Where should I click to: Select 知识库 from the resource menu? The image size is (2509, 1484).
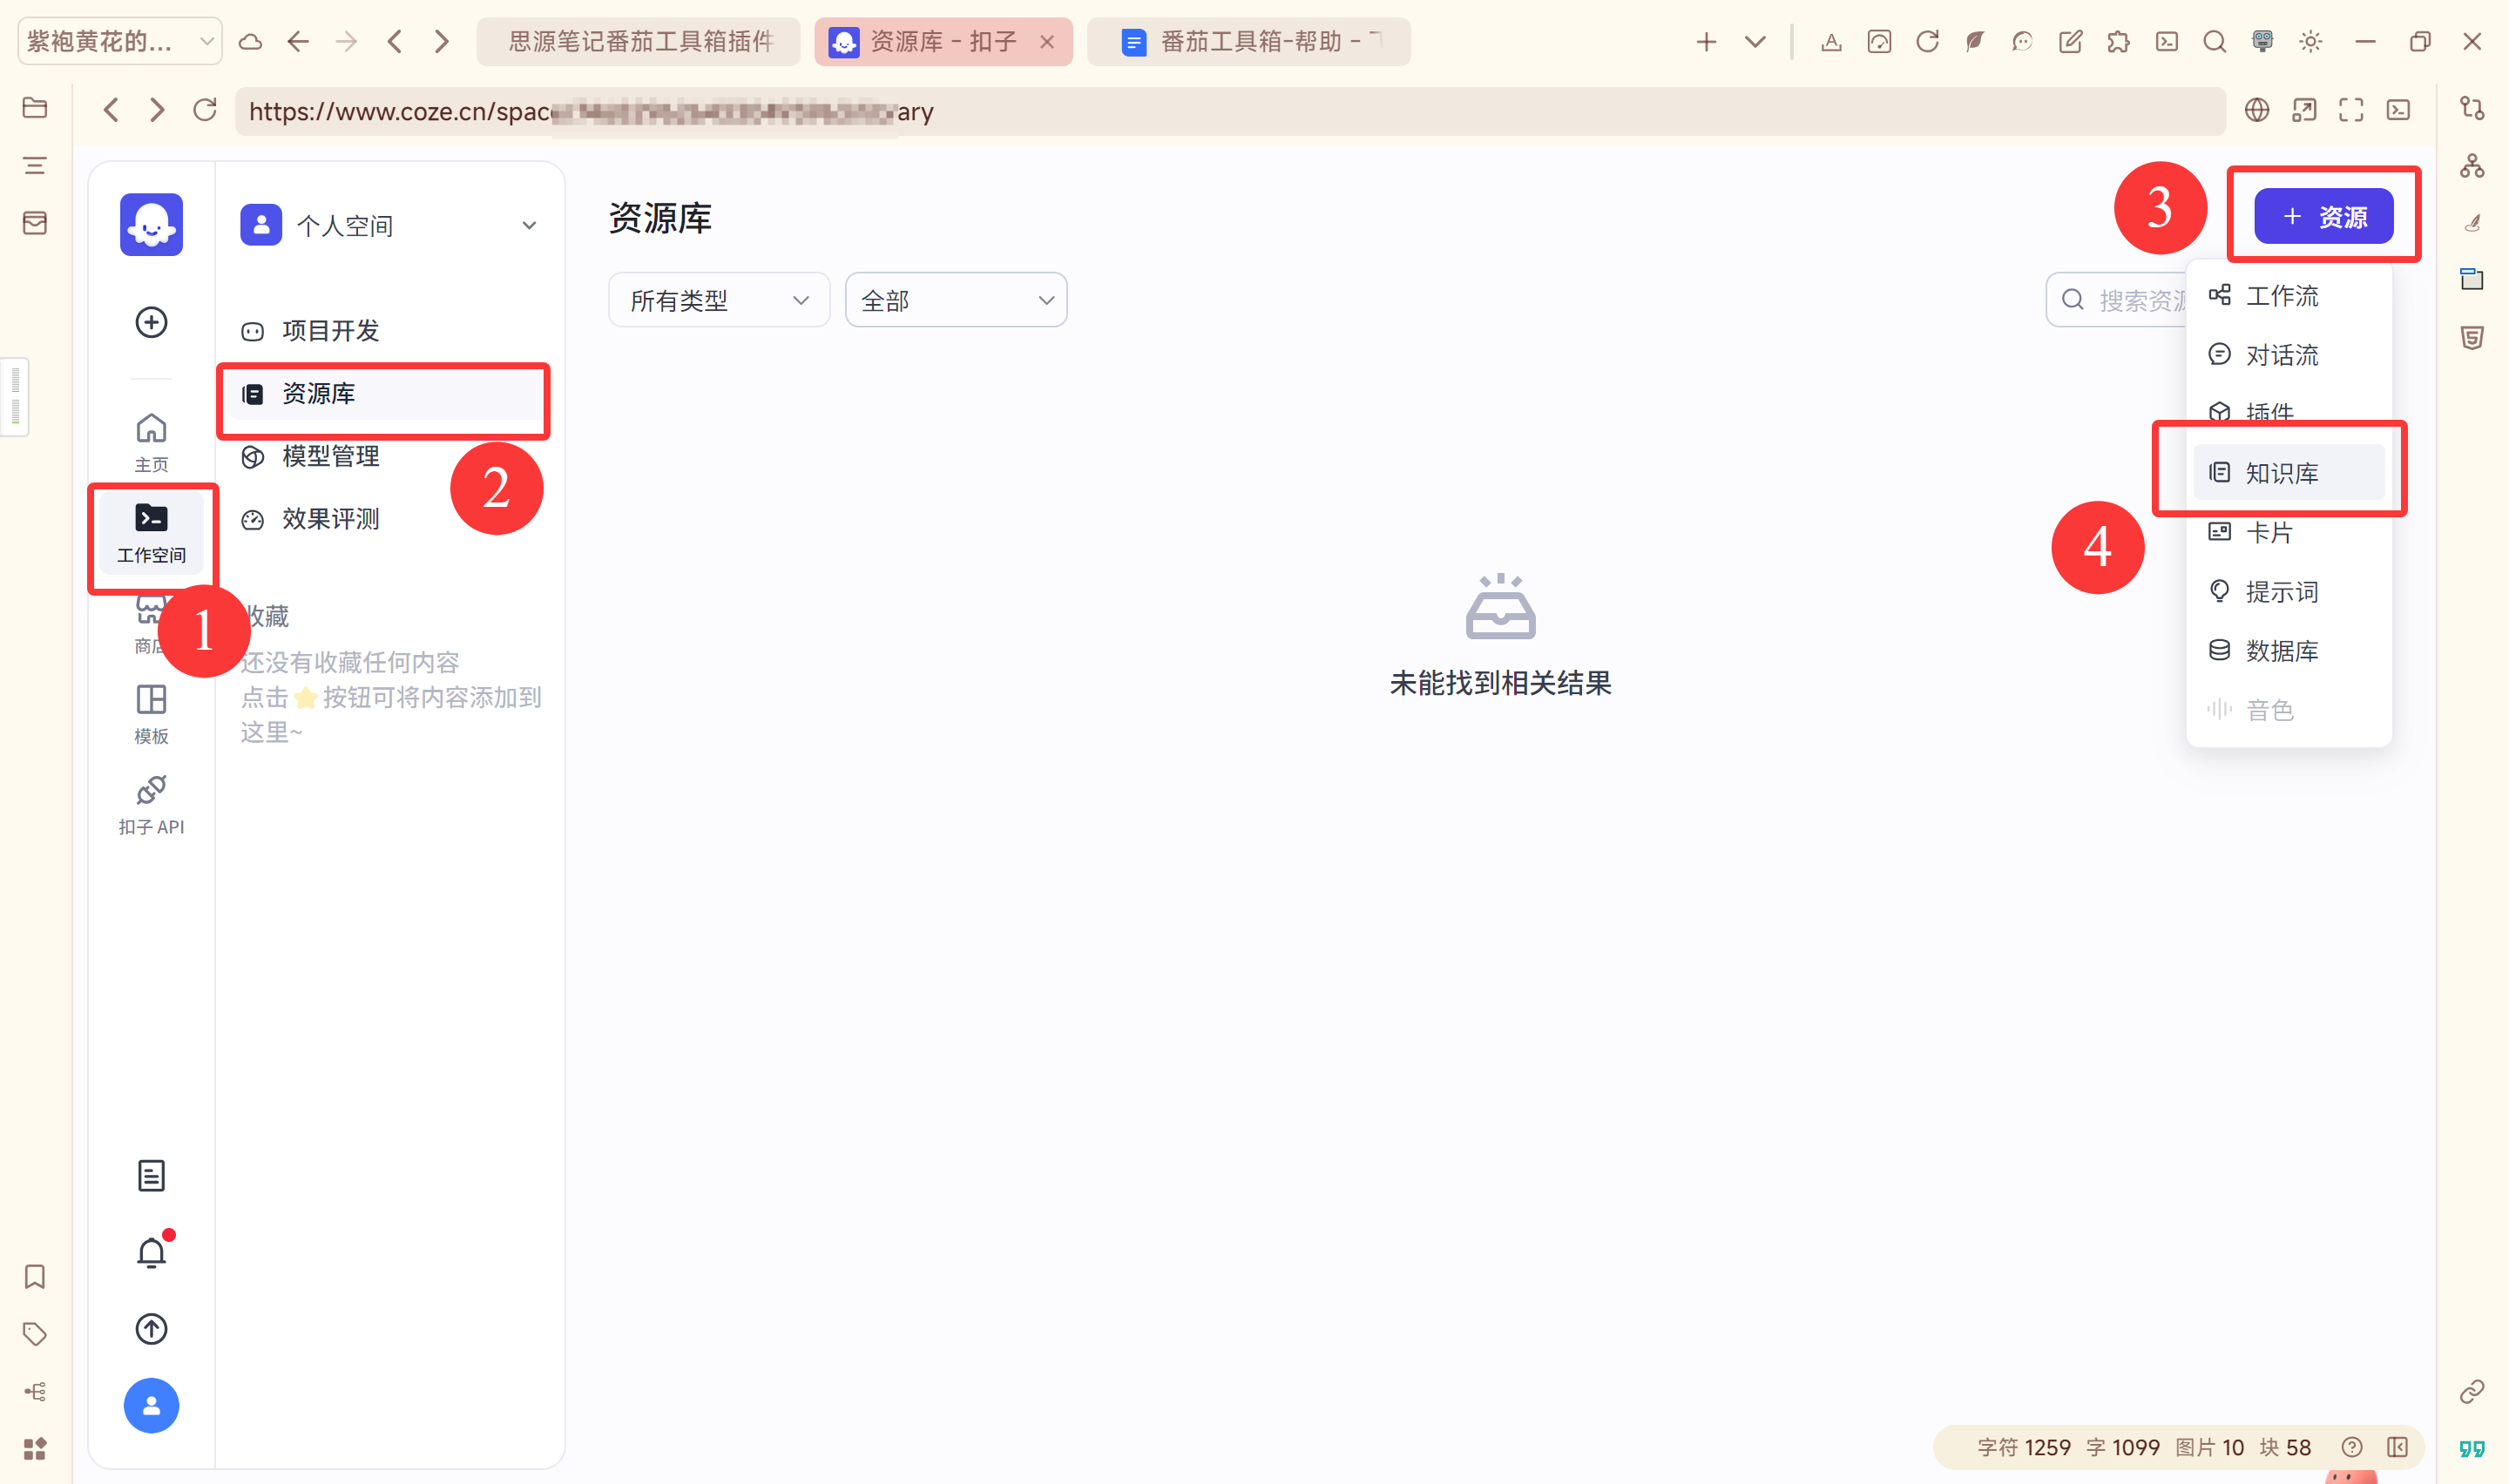click(2285, 472)
